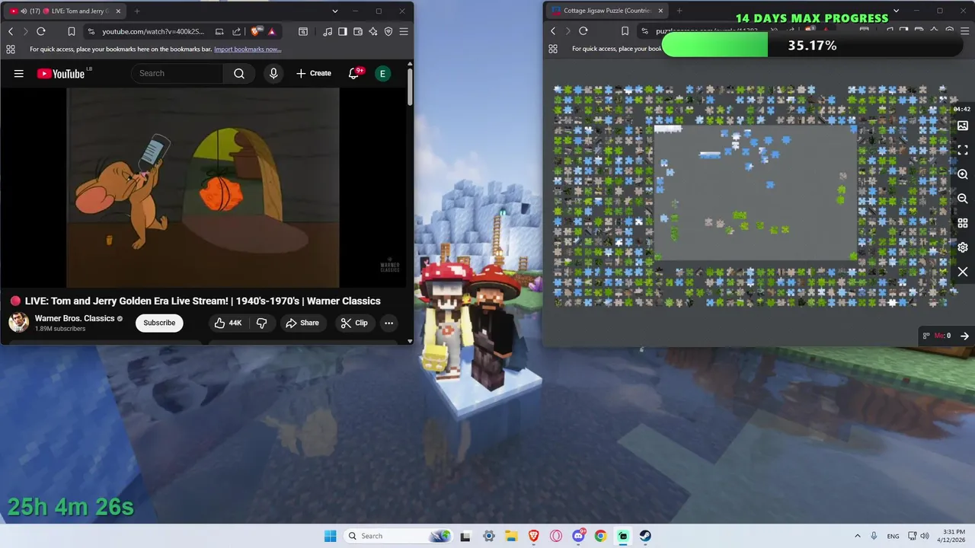Screen dimensions: 975x548
Task: Open YouTube notifications bell
Action: (x=354, y=73)
